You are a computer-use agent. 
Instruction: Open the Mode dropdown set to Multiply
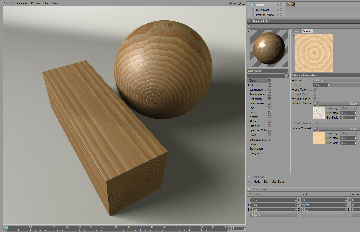coord(336,80)
